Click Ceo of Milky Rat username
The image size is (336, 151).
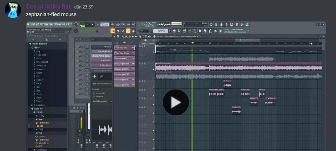pos(49,6)
